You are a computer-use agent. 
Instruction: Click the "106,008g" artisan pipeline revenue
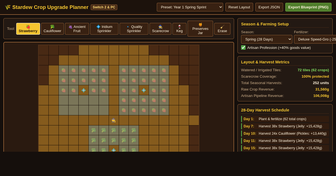(321, 96)
